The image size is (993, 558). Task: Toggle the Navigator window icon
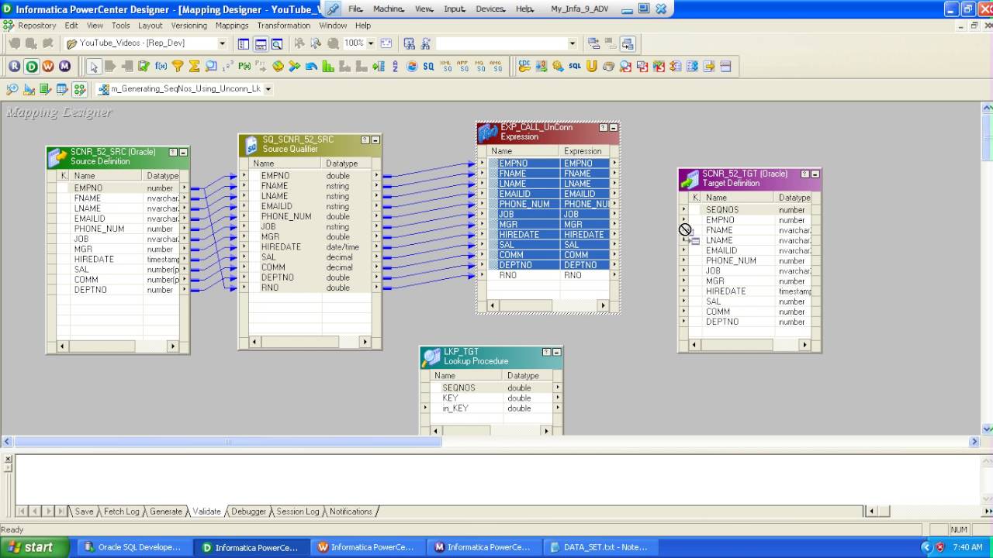coord(244,43)
